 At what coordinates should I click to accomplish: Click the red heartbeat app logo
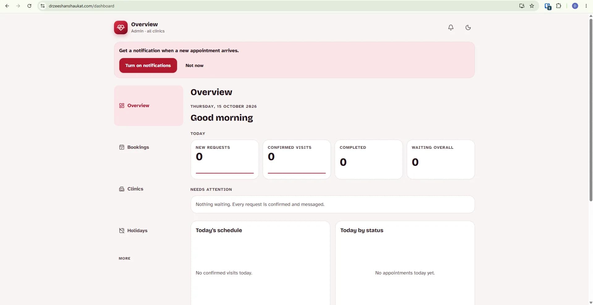tap(121, 27)
